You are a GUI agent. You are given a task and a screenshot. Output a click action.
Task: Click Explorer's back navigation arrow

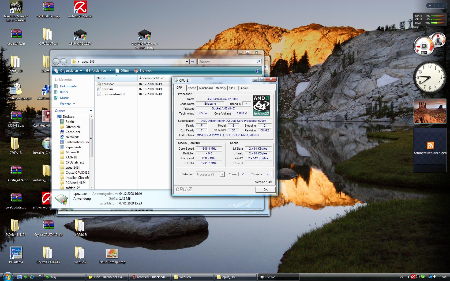tap(56, 62)
